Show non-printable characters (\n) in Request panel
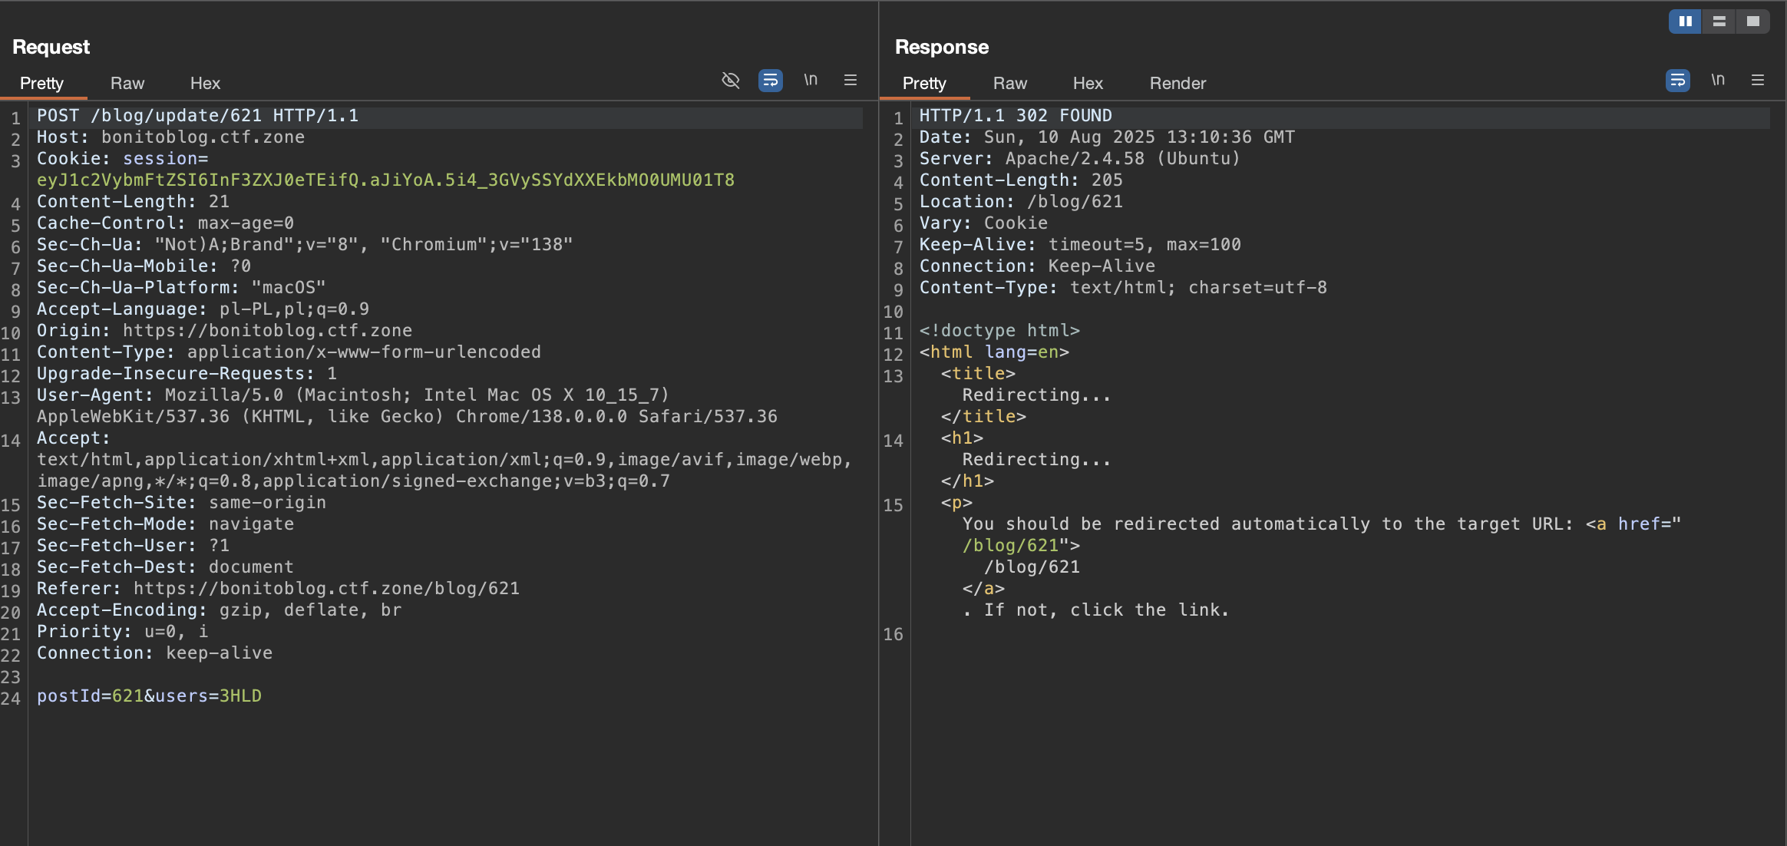The height and width of the screenshot is (846, 1787). pyautogui.click(x=811, y=80)
